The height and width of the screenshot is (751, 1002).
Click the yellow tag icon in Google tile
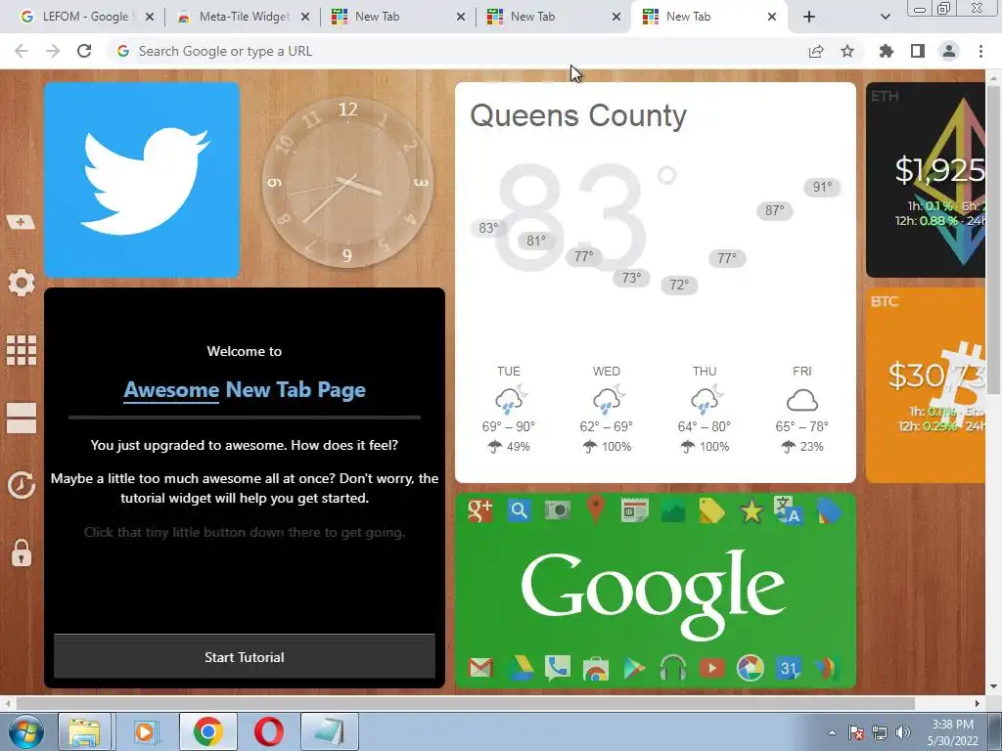coord(712,510)
